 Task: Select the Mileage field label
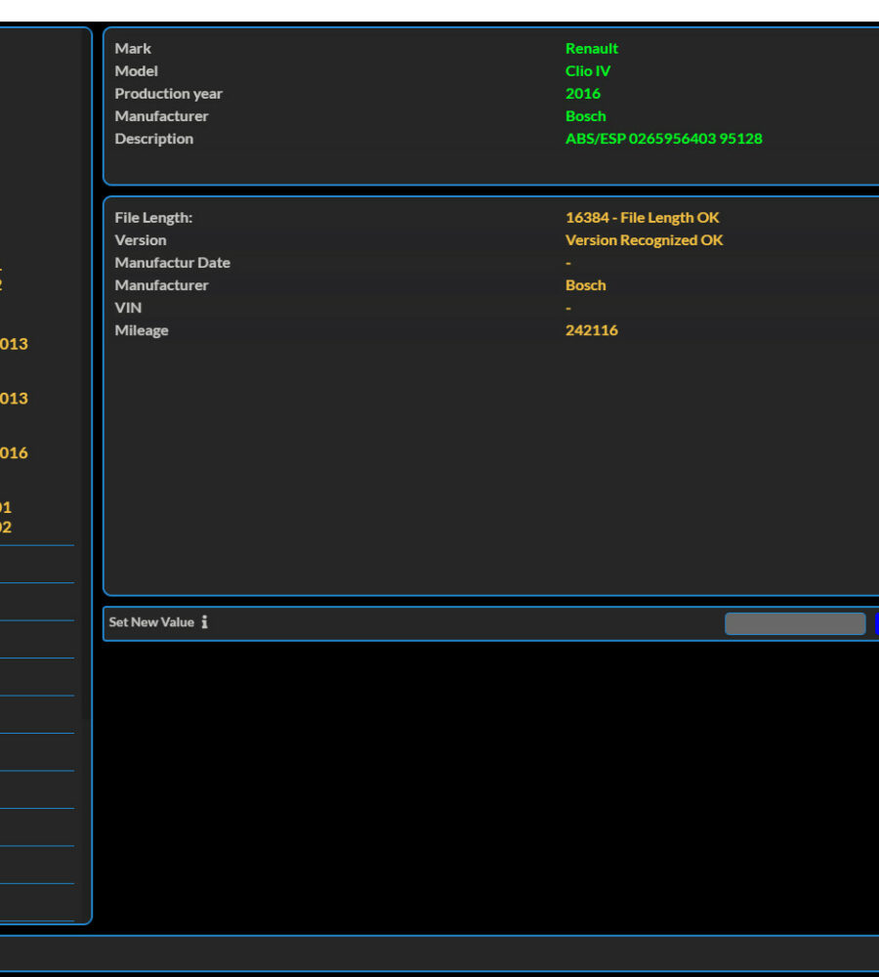142,330
